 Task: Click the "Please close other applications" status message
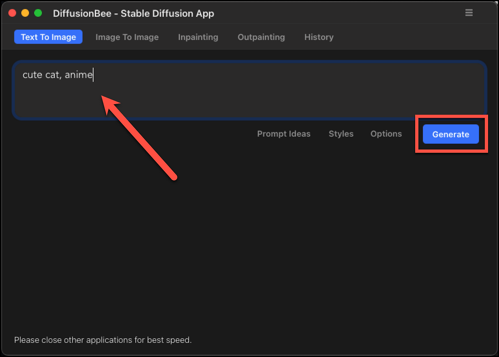(x=103, y=340)
